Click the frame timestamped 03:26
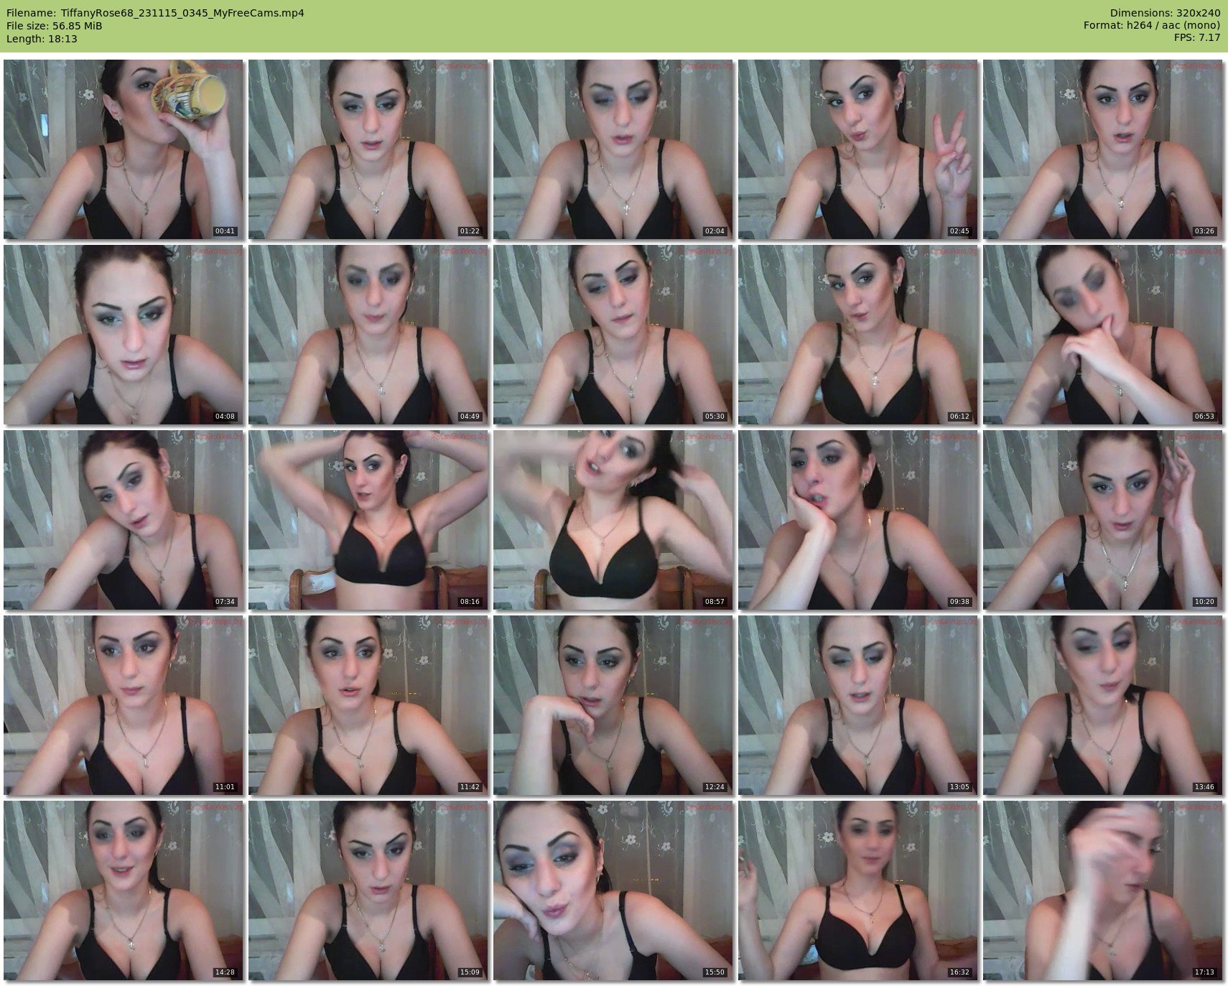 click(x=1103, y=149)
